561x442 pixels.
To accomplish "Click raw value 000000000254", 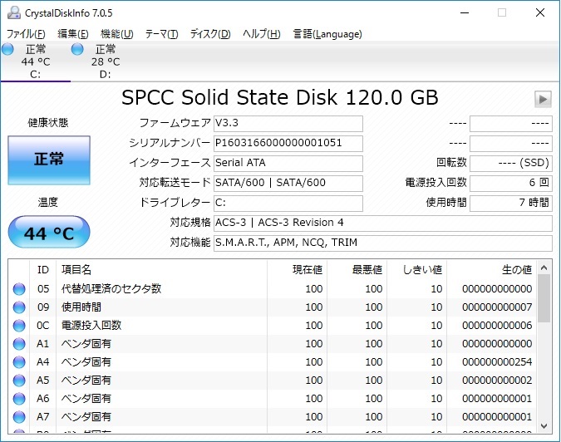I will point(497,362).
